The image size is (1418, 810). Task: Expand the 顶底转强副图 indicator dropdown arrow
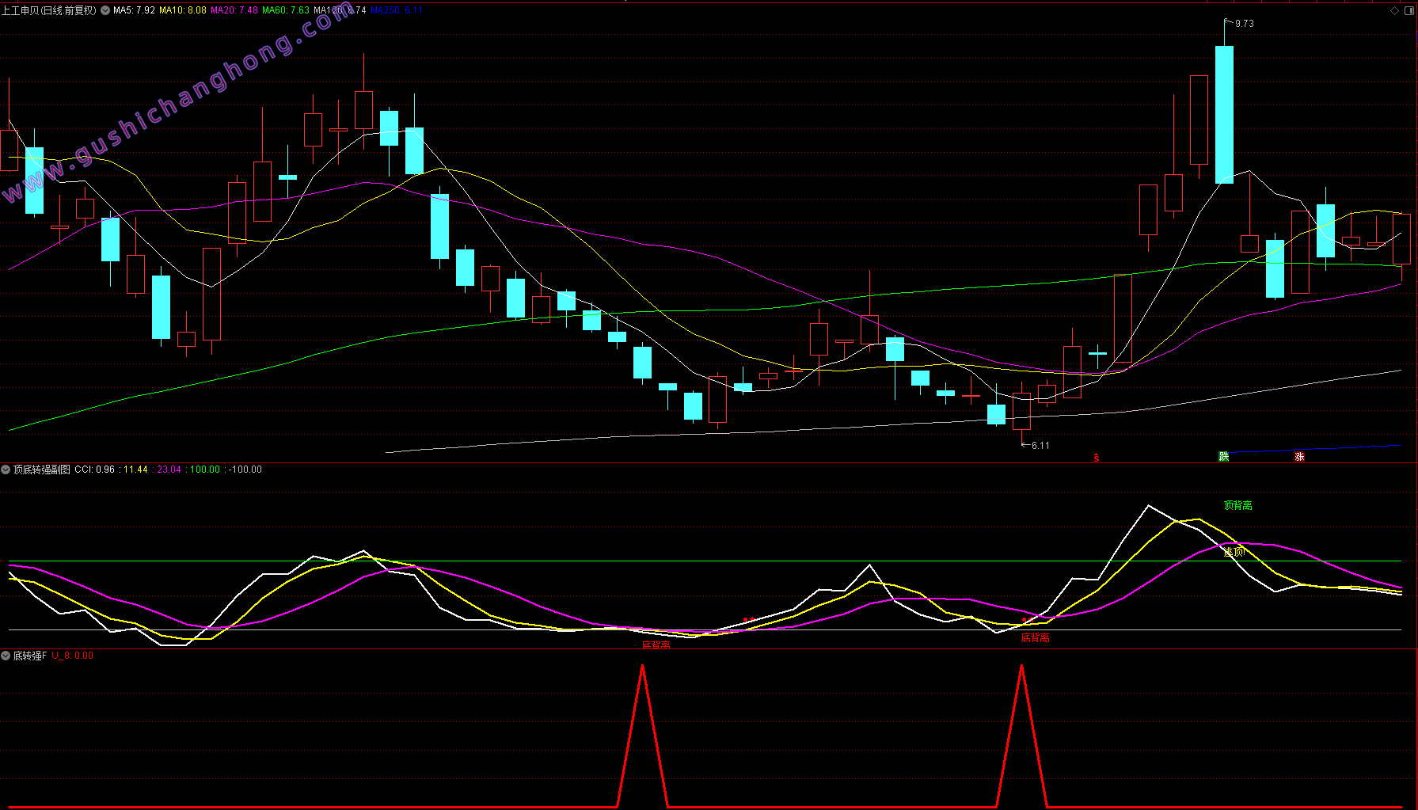coord(6,470)
